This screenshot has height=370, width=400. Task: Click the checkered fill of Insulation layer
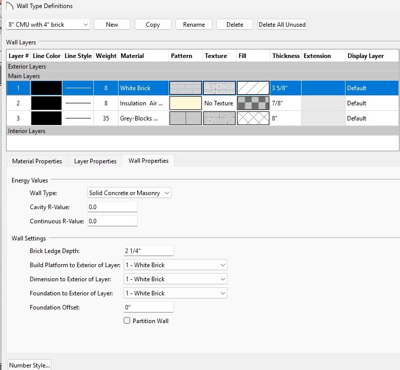pos(253,103)
